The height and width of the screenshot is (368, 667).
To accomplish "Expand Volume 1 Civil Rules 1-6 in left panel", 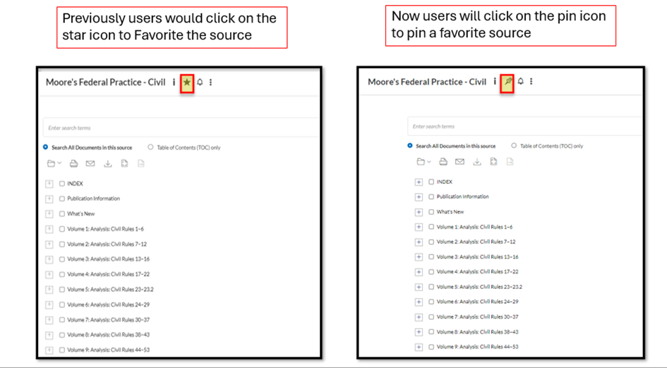I will coord(49,229).
